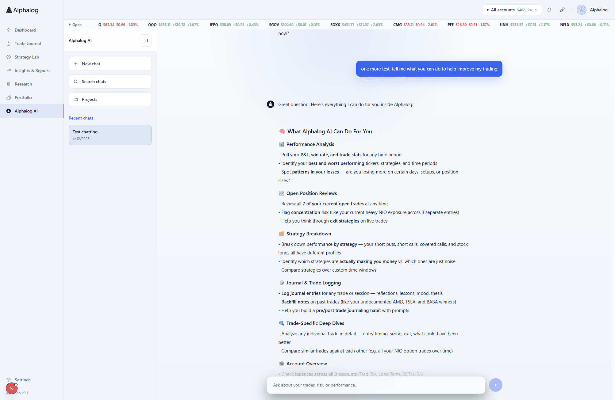Click the user message about improving trading

point(429,69)
